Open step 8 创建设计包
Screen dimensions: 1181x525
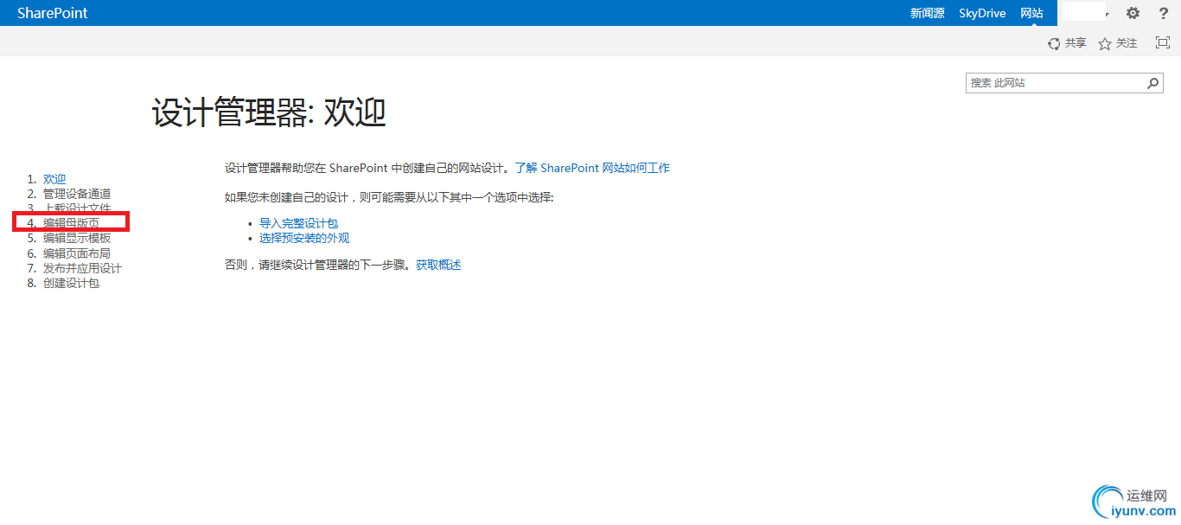[x=71, y=283]
